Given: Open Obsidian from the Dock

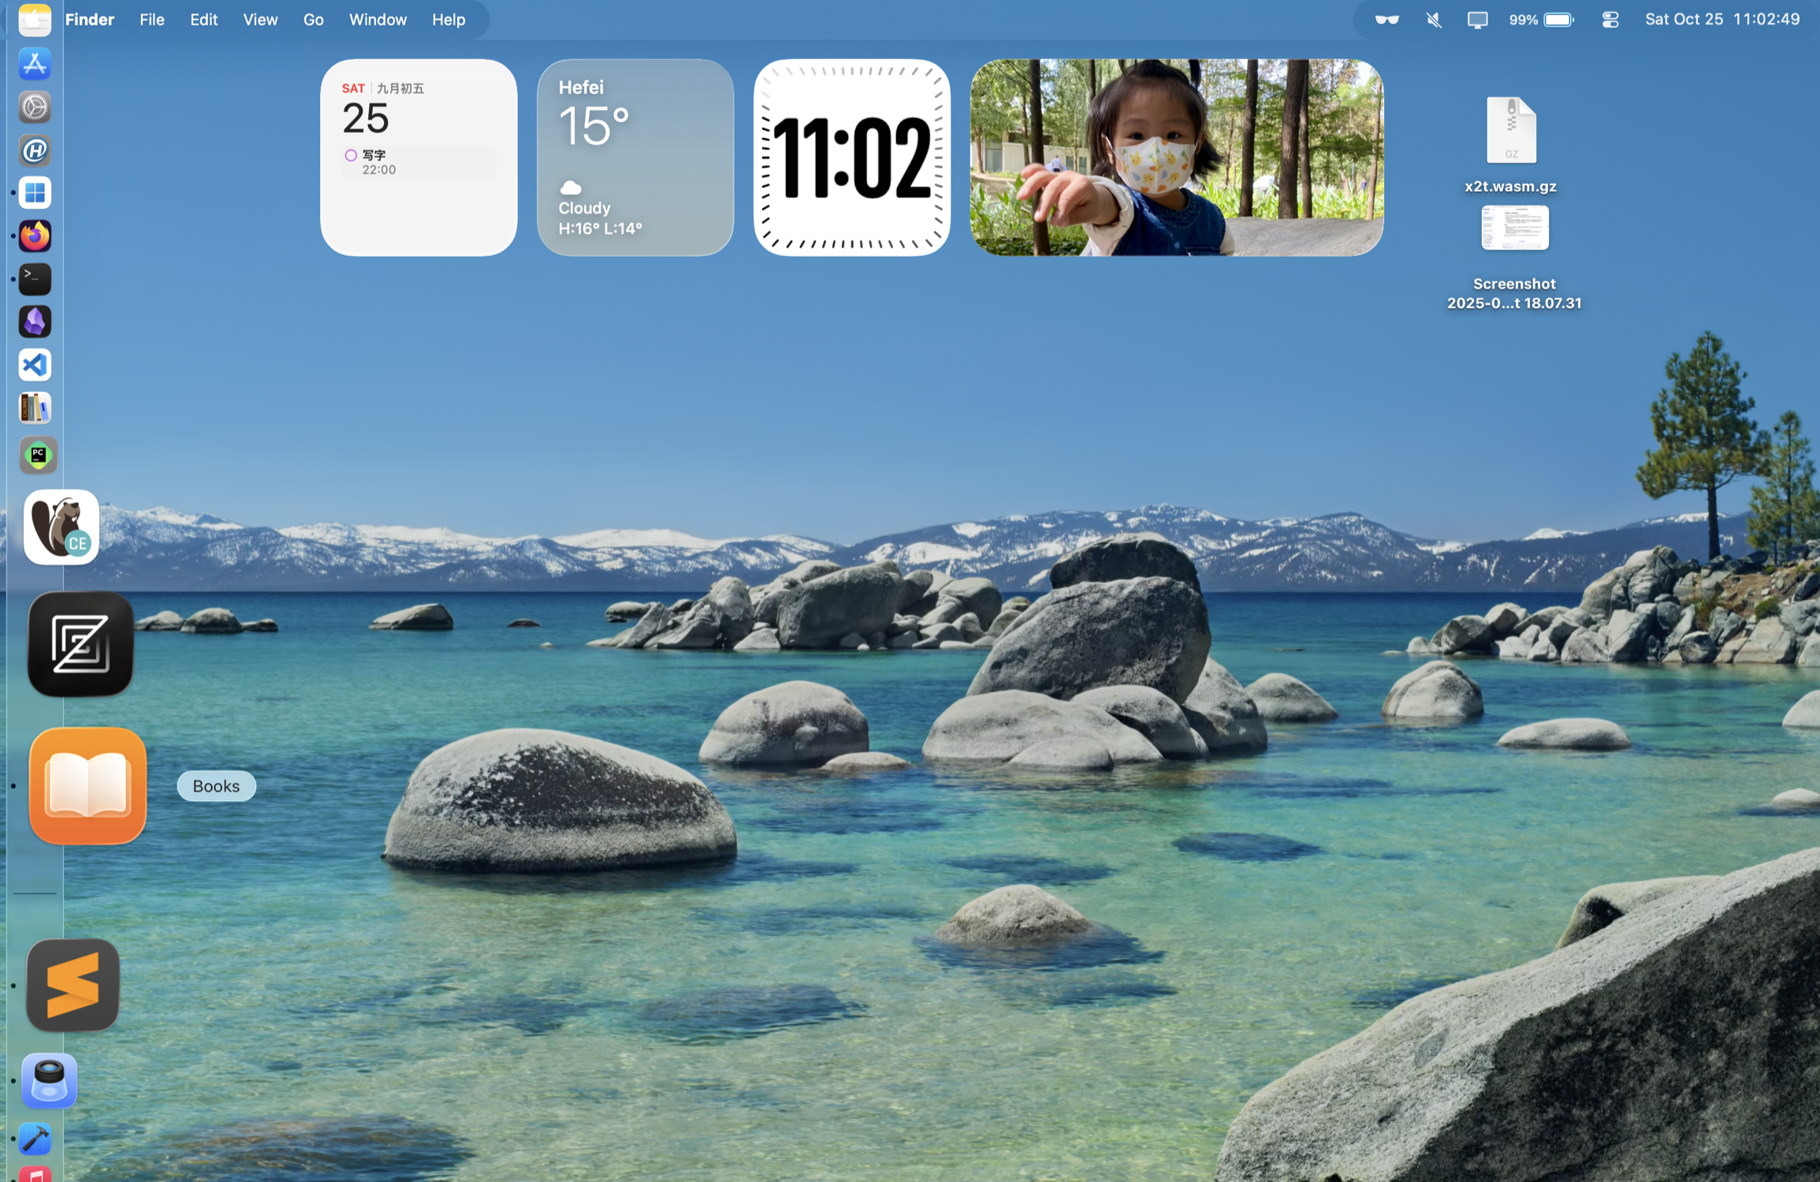Looking at the screenshot, I should click(35, 322).
